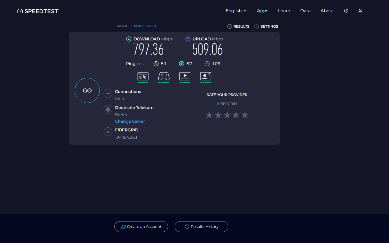Image resolution: width=389 pixels, height=243 pixels.
Task: Open the connections mode selector showing Multi
Action: [108, 93]
